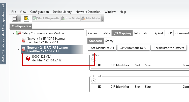Click the Save toolbar drag grip
Screen dimensions: 189x102
(11, 19)
